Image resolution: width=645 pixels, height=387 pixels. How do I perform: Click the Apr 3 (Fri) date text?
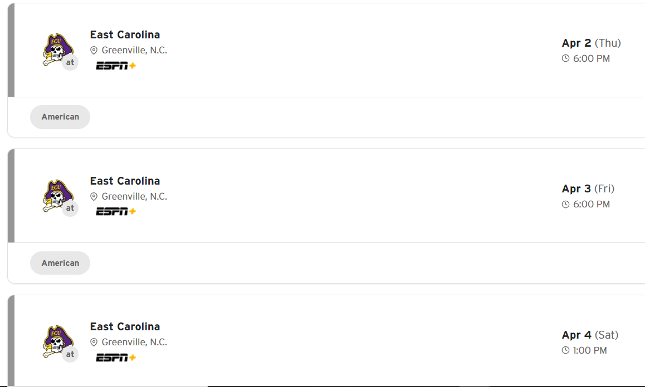click(588, 188)
